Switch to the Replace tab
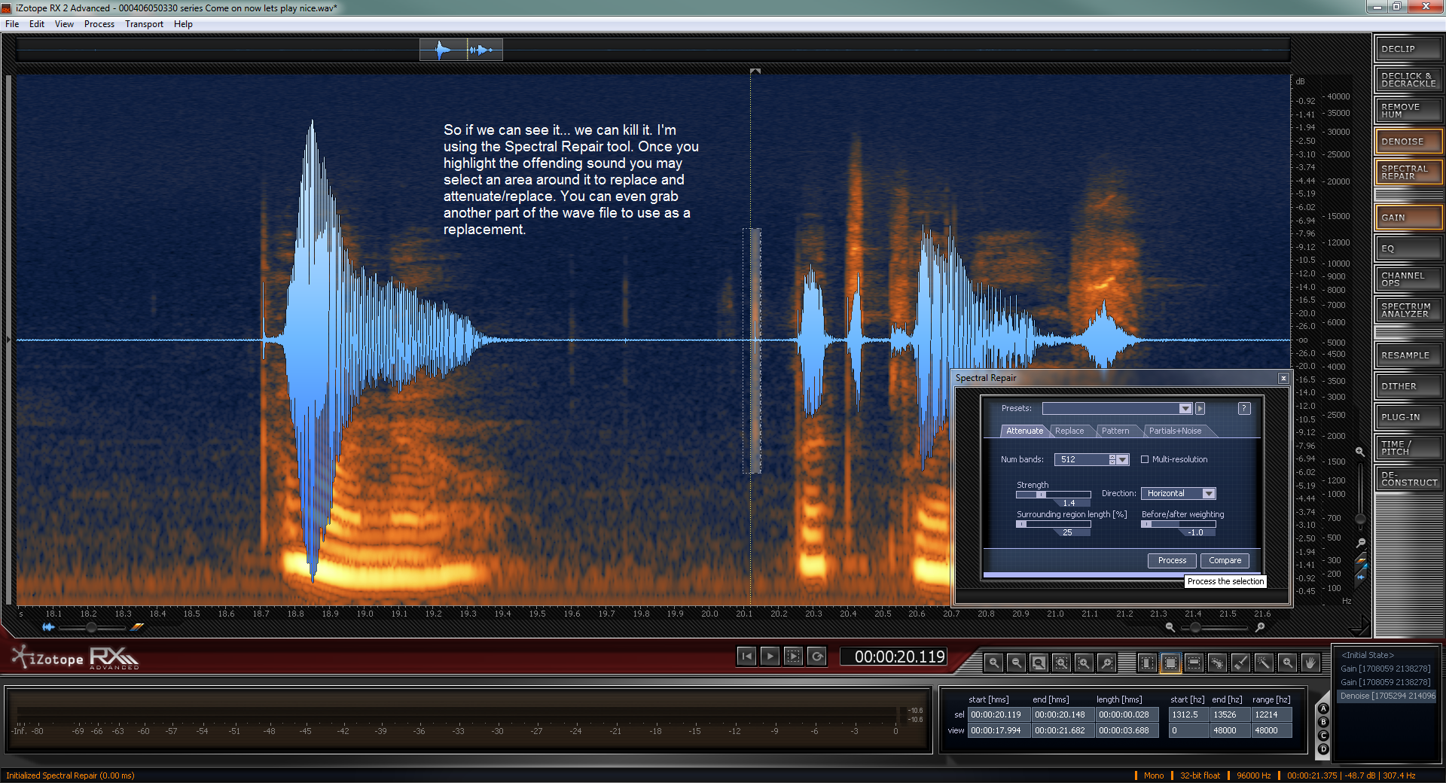1446x783 pixels. 1069,431
